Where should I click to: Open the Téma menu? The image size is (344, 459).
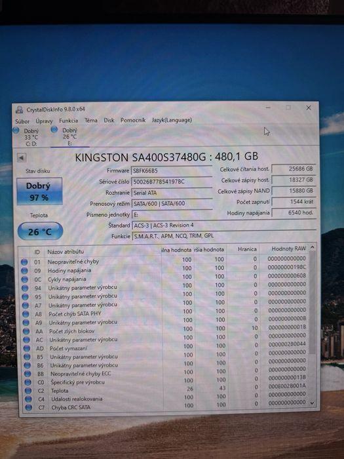tap(90, 120)
